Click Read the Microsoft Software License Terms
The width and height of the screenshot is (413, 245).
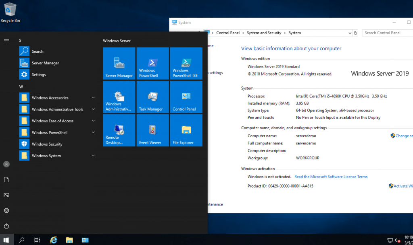click(x=331, y=177)
